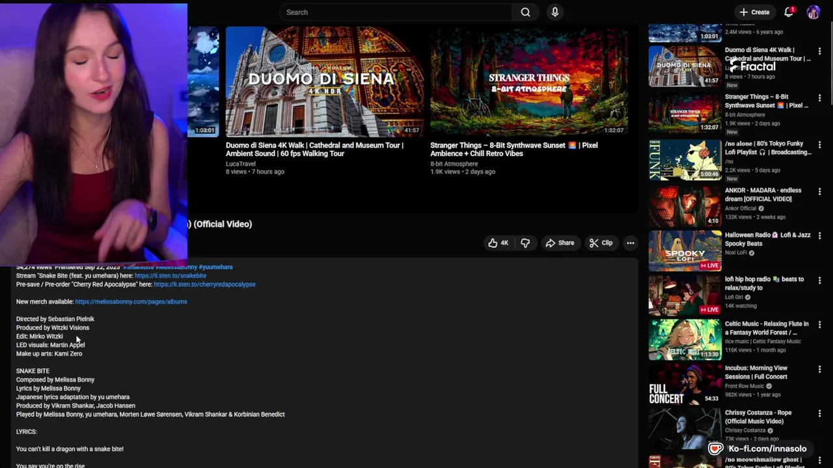This screenshot has width=833, height=468.
Task: Click 'Composed by Melissa Bonny' text
Action: point(55,380)
